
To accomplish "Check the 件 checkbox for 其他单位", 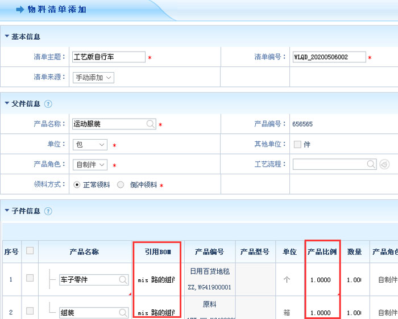I will [x=297, y=144].
